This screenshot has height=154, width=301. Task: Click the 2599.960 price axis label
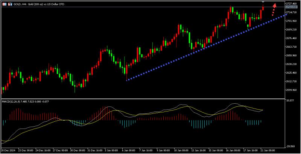pos(290,90)
